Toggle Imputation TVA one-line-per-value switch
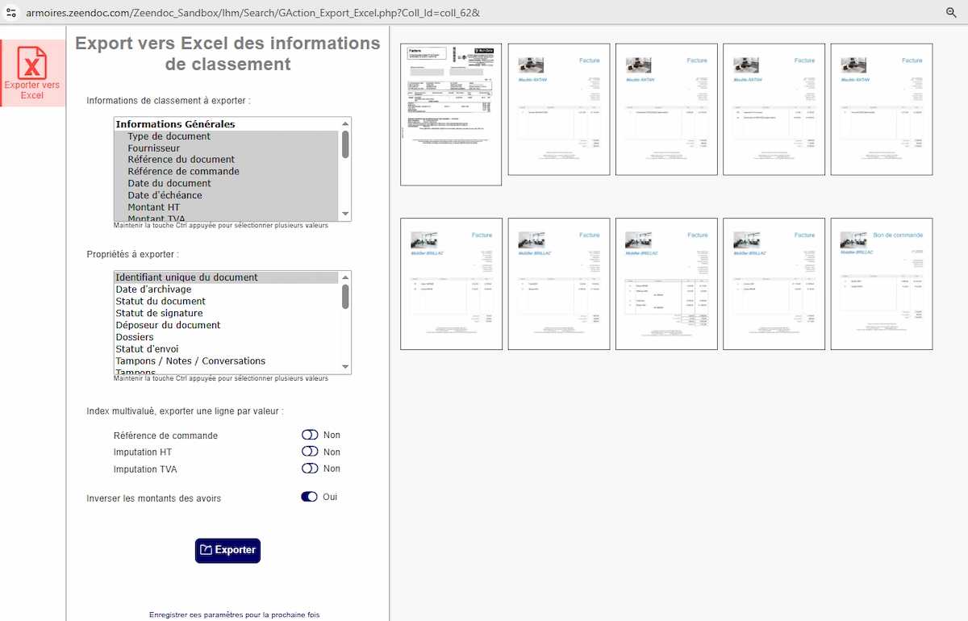Image resolution: width=968 pixels, height=621 pixels. [310, 468]
